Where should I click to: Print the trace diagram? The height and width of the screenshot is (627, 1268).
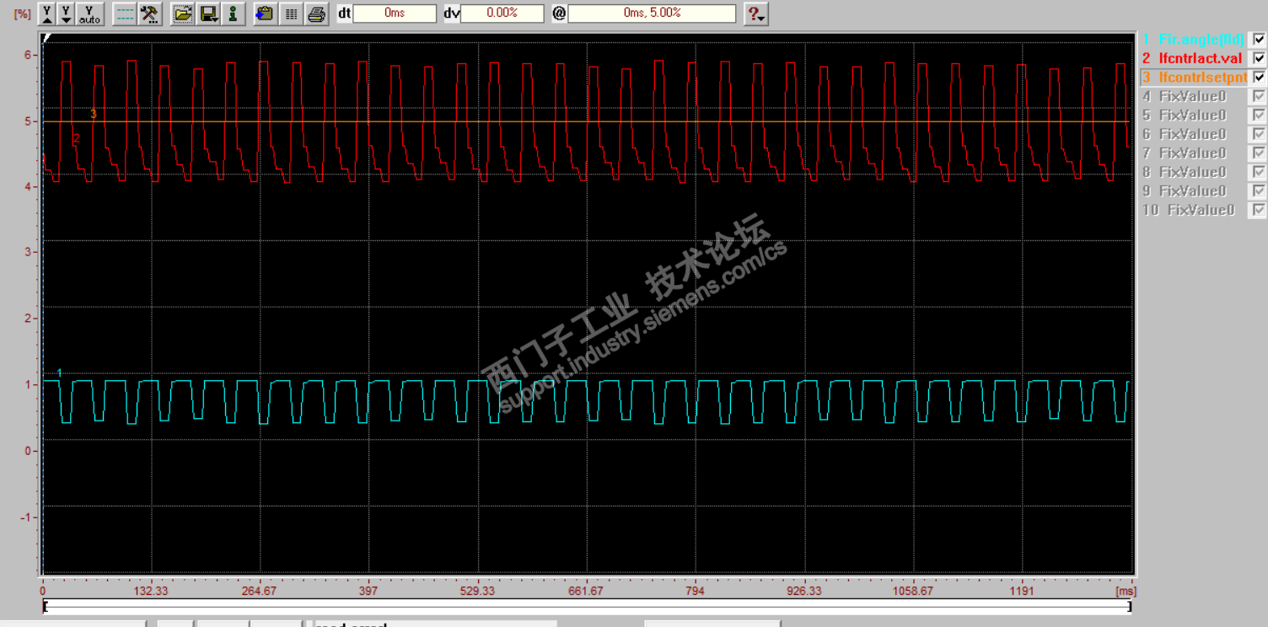pyautogui.click(x=316, y=13)
